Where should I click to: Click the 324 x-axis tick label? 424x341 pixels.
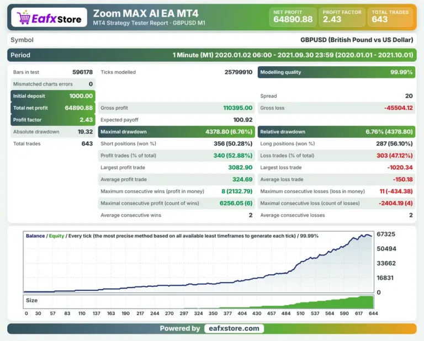pyautogui.click(x=198, y=313)
